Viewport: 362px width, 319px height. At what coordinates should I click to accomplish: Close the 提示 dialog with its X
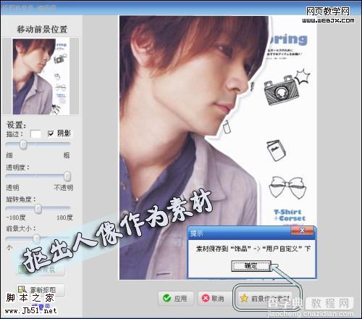click(302, 231)
